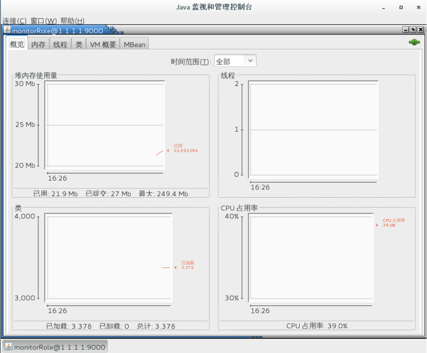Click inside the CPU 占用率 chart area
This screenshot has width=427, height=353.
point(311,257)
